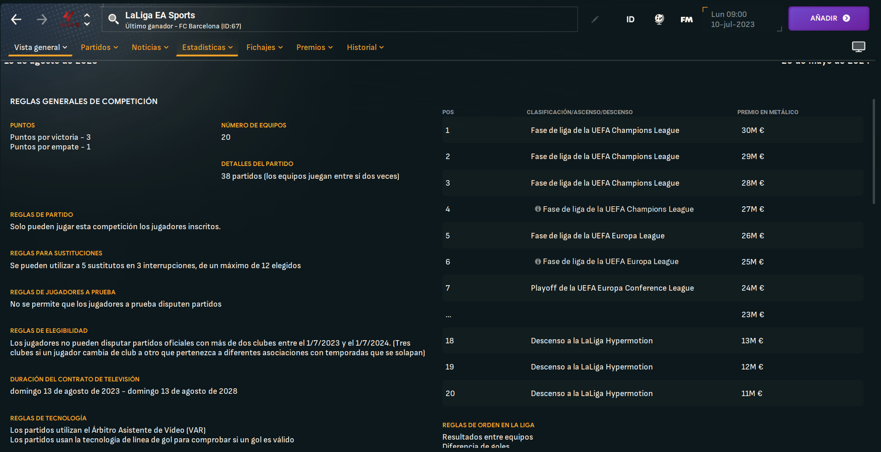The height and width of the screenshot is (452, 881).
Task: Click the LaLiga competition logo
Action: tap(69, 19)
